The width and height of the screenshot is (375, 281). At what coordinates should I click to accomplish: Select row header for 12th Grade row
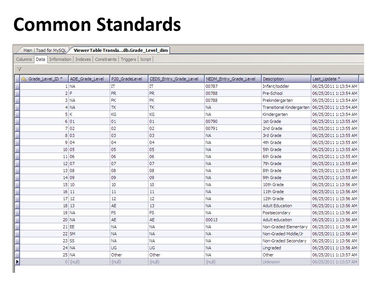point(17,199)
